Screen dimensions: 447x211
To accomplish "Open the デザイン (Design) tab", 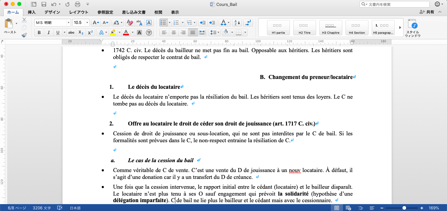I will point(52,12).
